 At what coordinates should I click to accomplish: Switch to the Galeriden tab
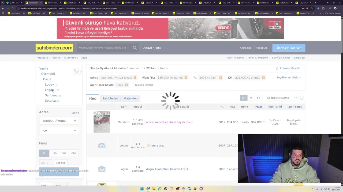click(131, 98)
